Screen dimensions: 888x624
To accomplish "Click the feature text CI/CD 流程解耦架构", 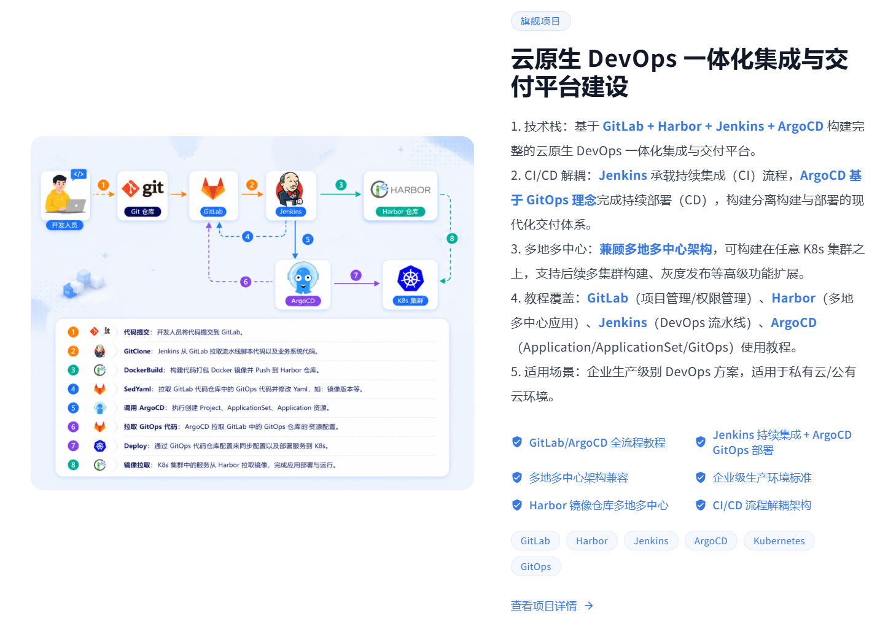I will point(761,505).
